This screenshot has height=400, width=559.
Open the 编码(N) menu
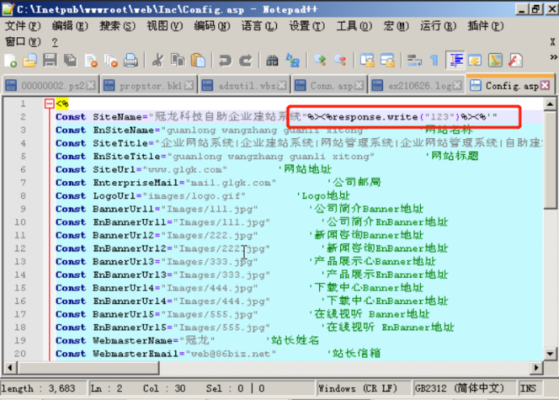(210, 26)
